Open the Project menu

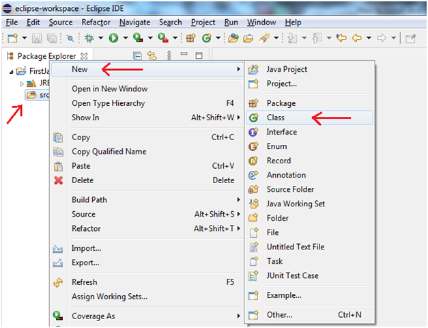(x=203, y=23)
